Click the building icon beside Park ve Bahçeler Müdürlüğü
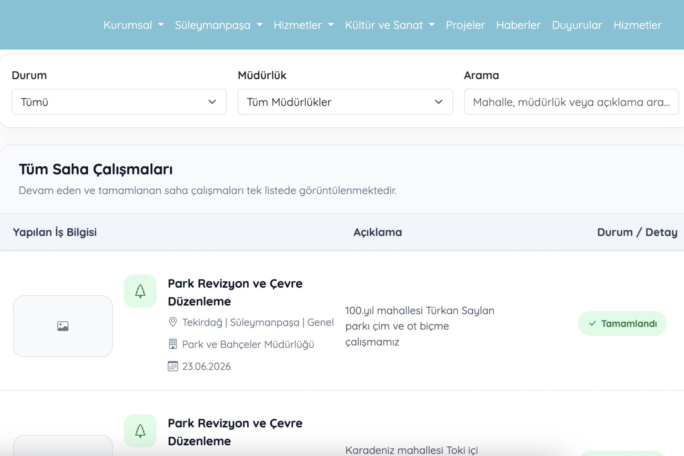The image size is (684, 456). tap(173, 344)
